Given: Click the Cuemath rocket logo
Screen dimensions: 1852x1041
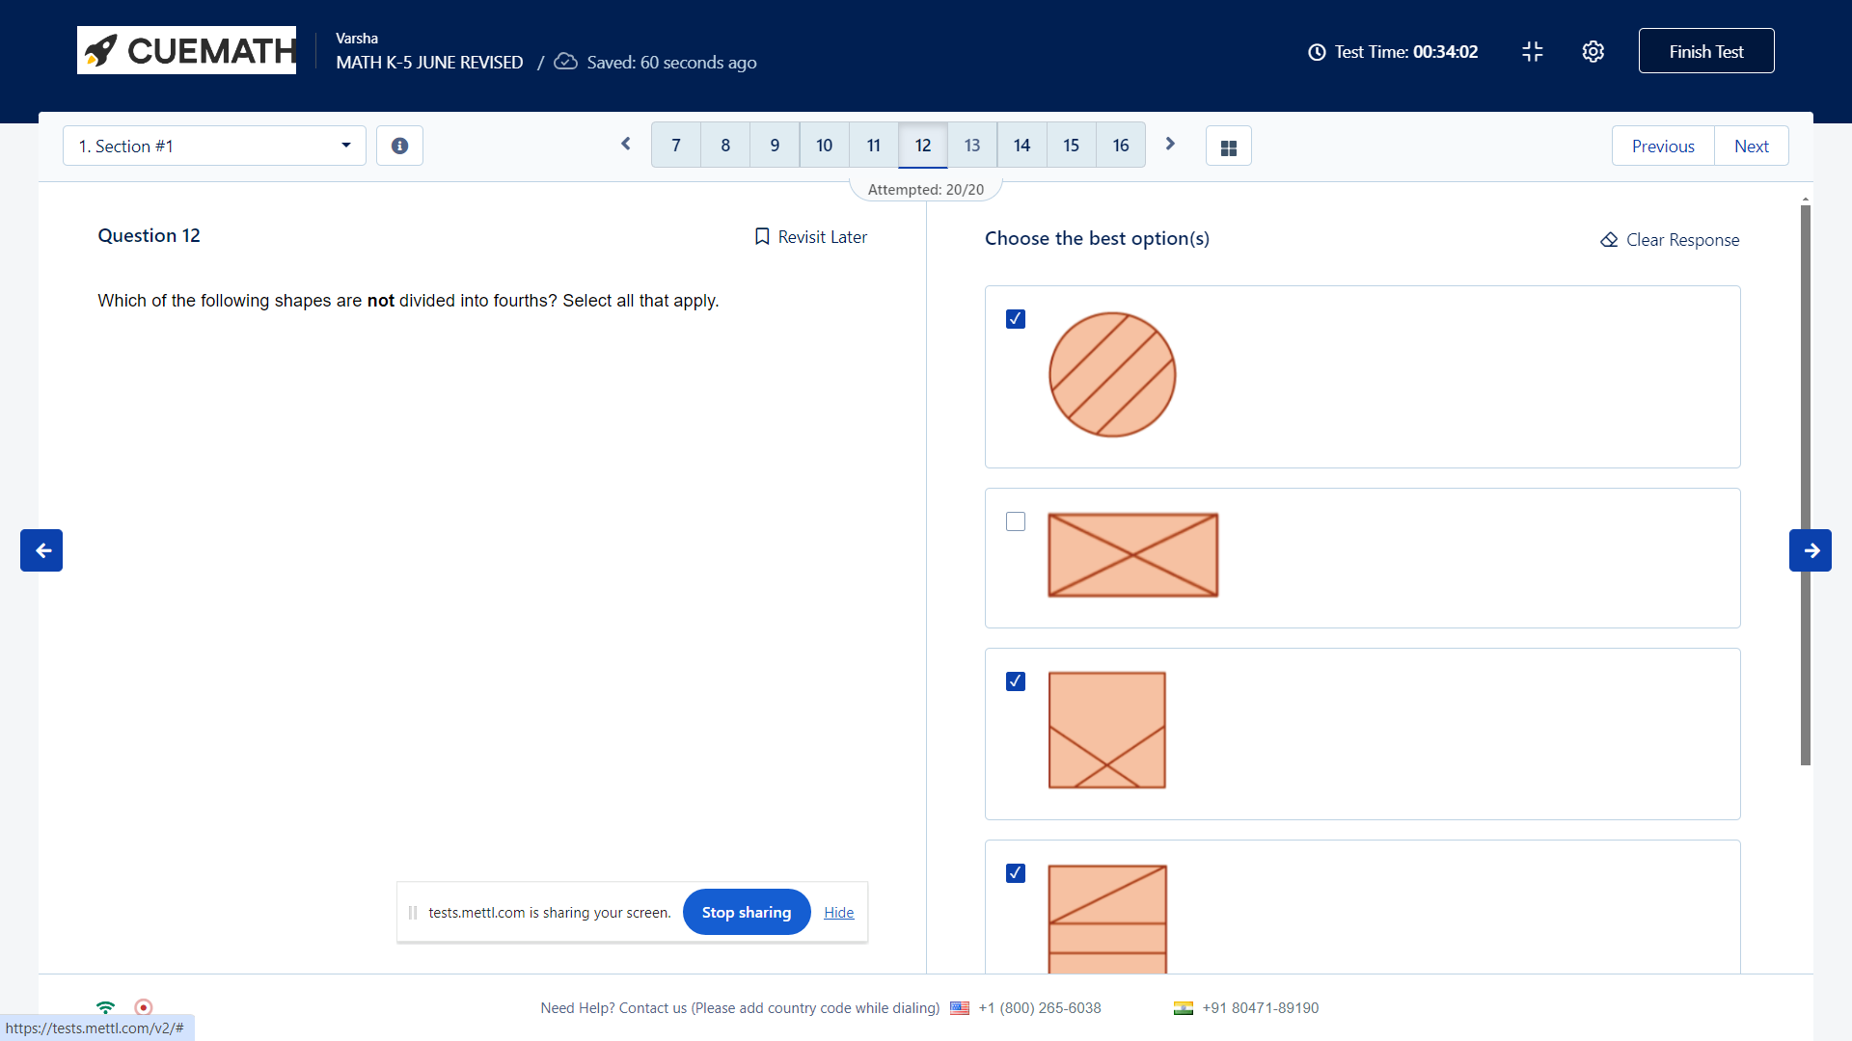Looking at the screenshot, I should tap(186, 50).
